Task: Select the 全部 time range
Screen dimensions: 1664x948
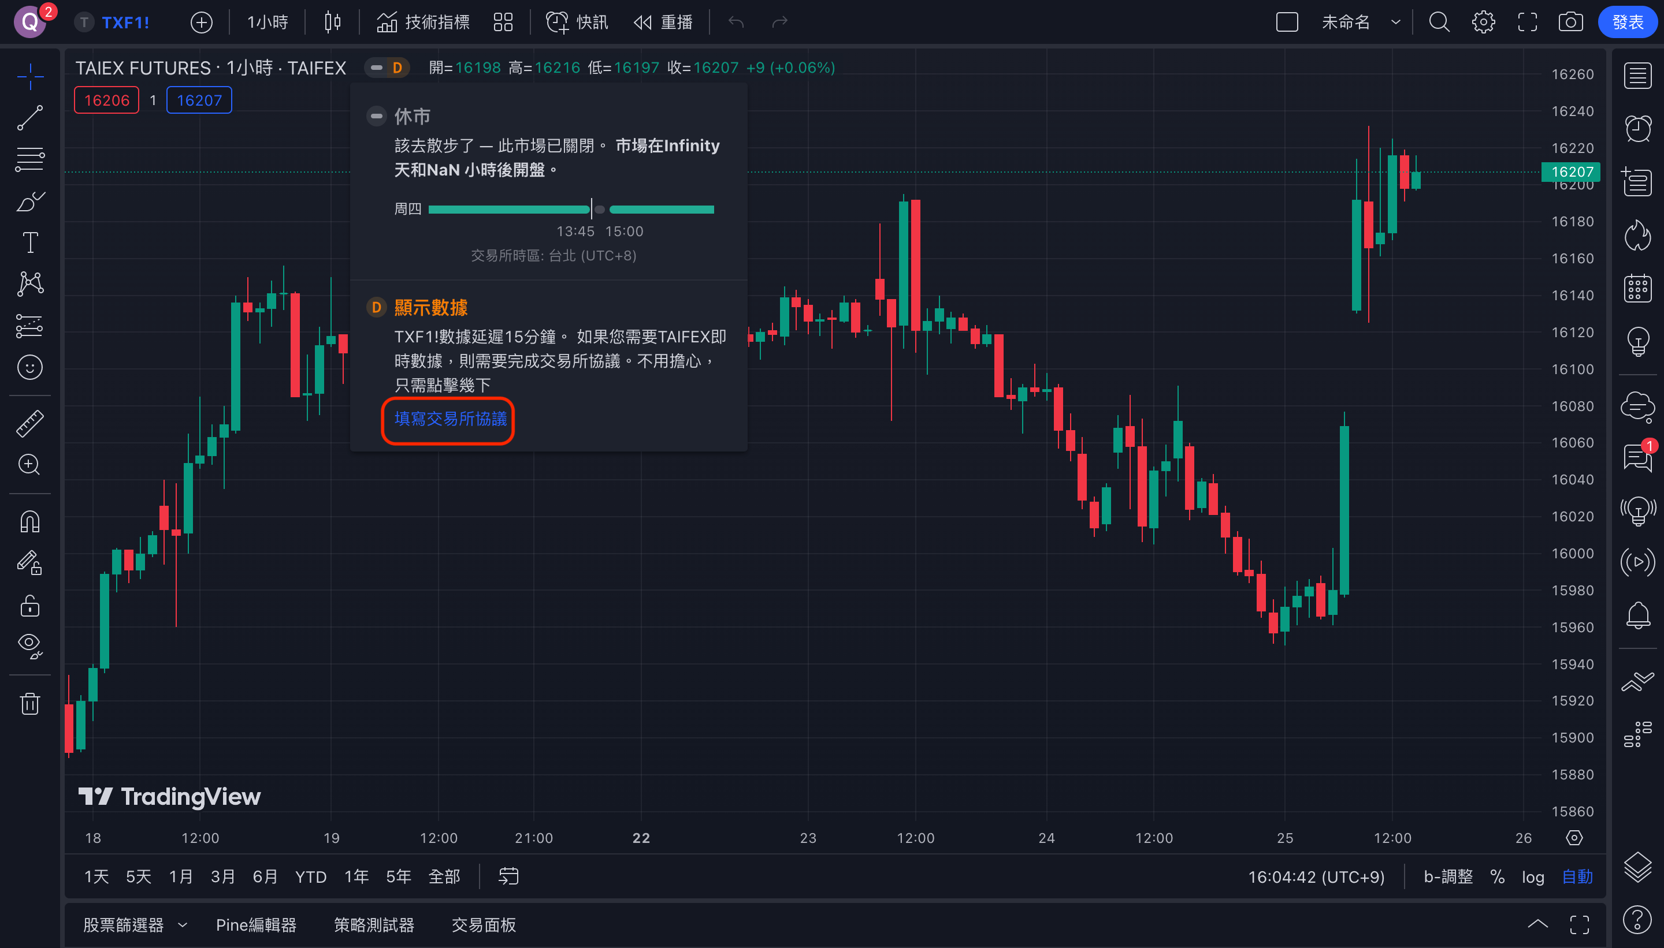Action: pos(444,876)
